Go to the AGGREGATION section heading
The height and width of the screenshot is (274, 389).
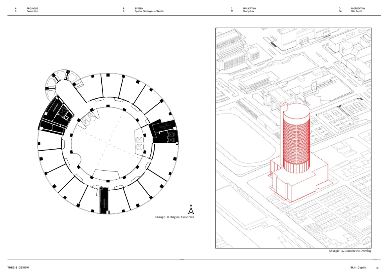[x=358, y=8]
